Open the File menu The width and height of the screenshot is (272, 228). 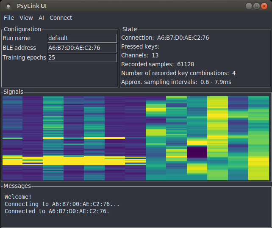[x=9, y=18]
